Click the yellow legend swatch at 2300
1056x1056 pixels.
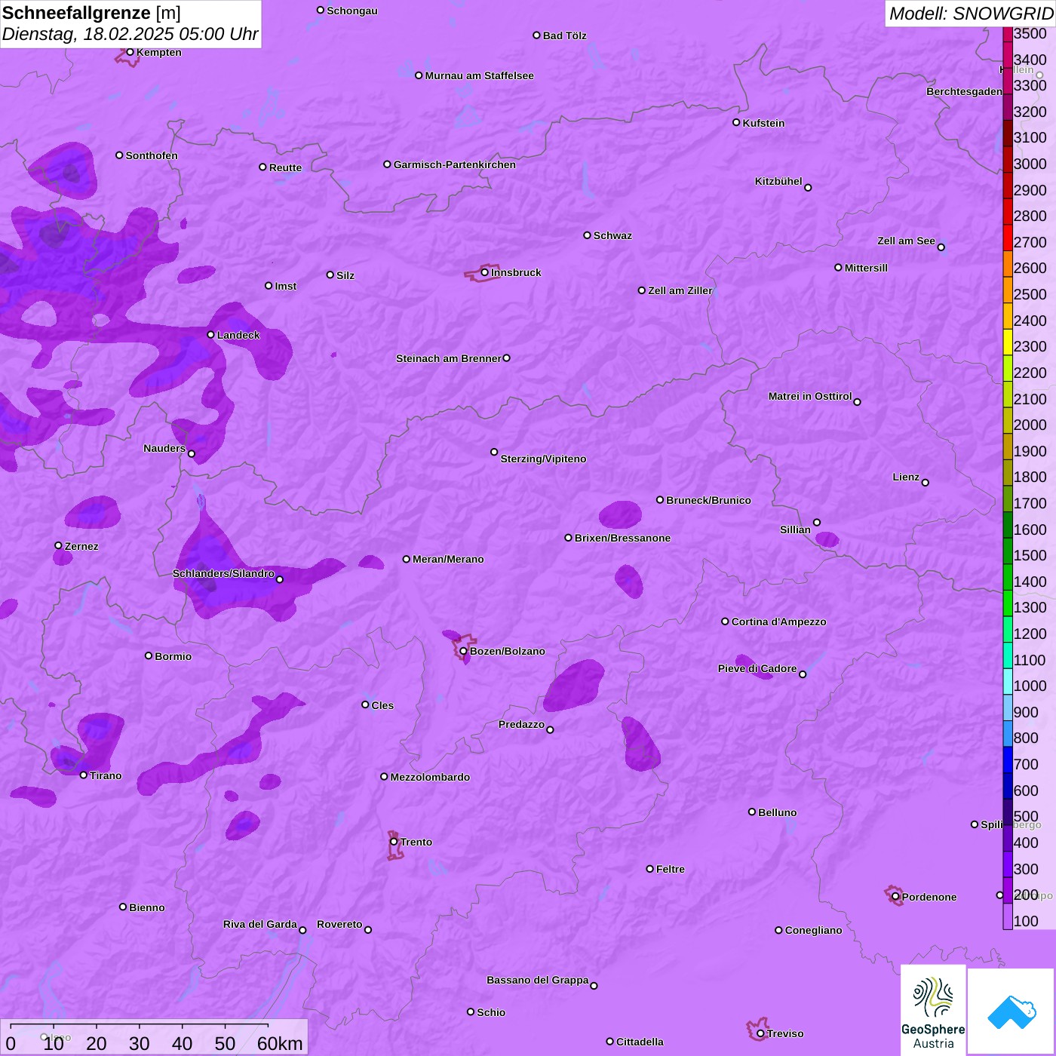[x=1008, y=342]
